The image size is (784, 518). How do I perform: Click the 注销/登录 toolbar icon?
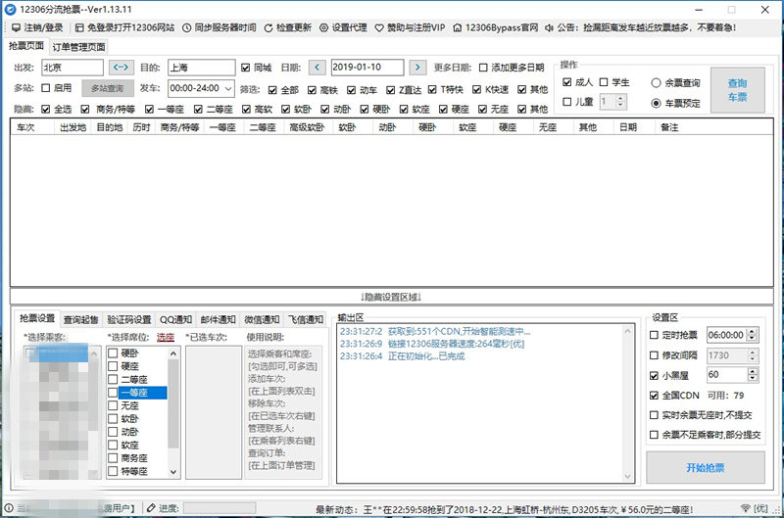click(16, 27)
